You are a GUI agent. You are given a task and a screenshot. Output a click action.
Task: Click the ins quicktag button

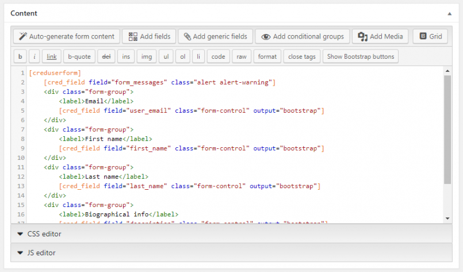(126, 56)
